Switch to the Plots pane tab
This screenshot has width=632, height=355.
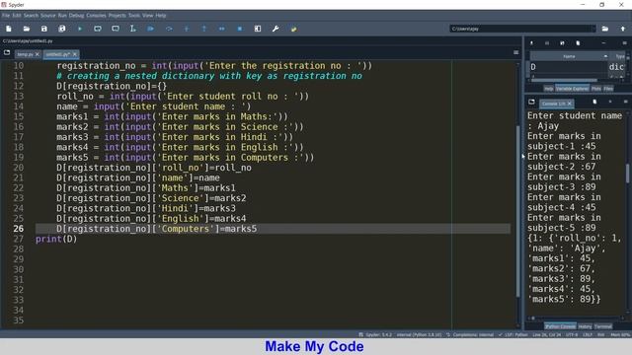tap(596, 89)
